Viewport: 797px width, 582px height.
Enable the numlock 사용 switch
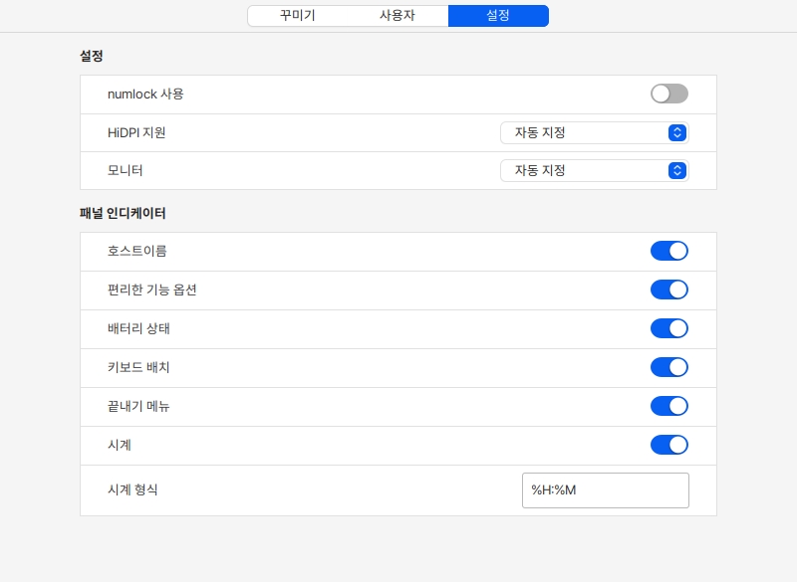click(668, 94)
